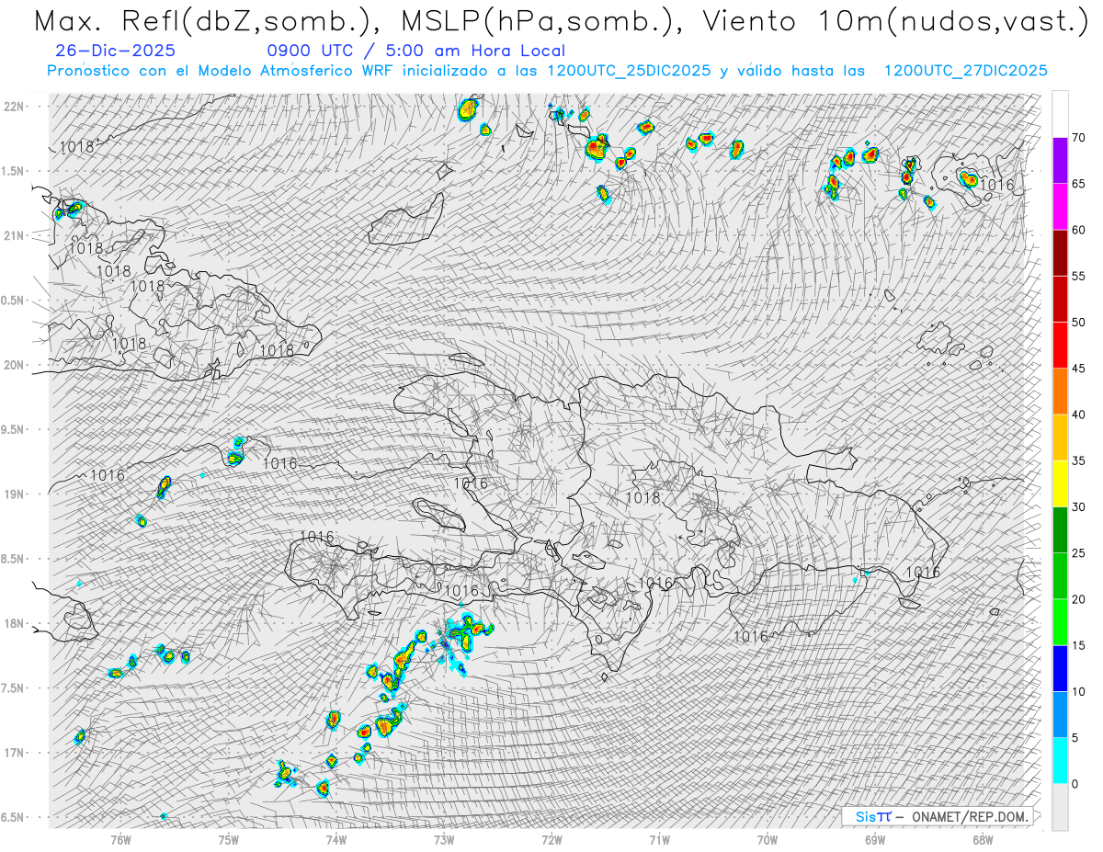Click the '0900 UTC / 5:00 am Hora Local' text
The height and width of the screenshot is (852, 1103).
(415, 51)
